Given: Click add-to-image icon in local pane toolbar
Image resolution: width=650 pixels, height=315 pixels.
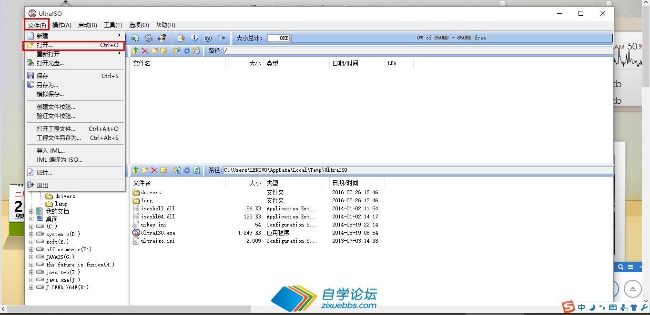Looking at the screenshot, I should (x=177, y=170).
